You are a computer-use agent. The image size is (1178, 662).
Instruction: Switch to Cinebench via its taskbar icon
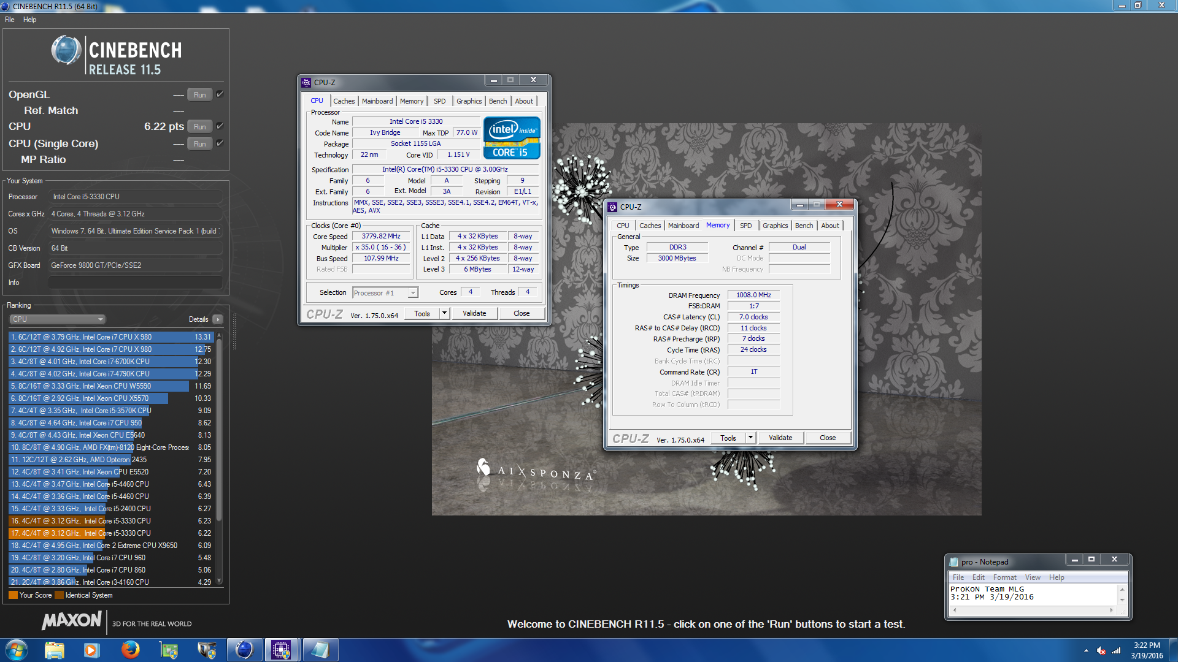tap(244, 650)
